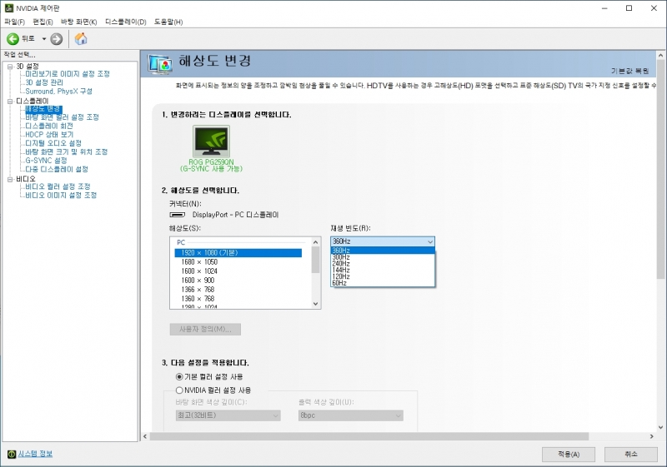Click the 사용자 정의(M)... button

(x=205, y=330)
